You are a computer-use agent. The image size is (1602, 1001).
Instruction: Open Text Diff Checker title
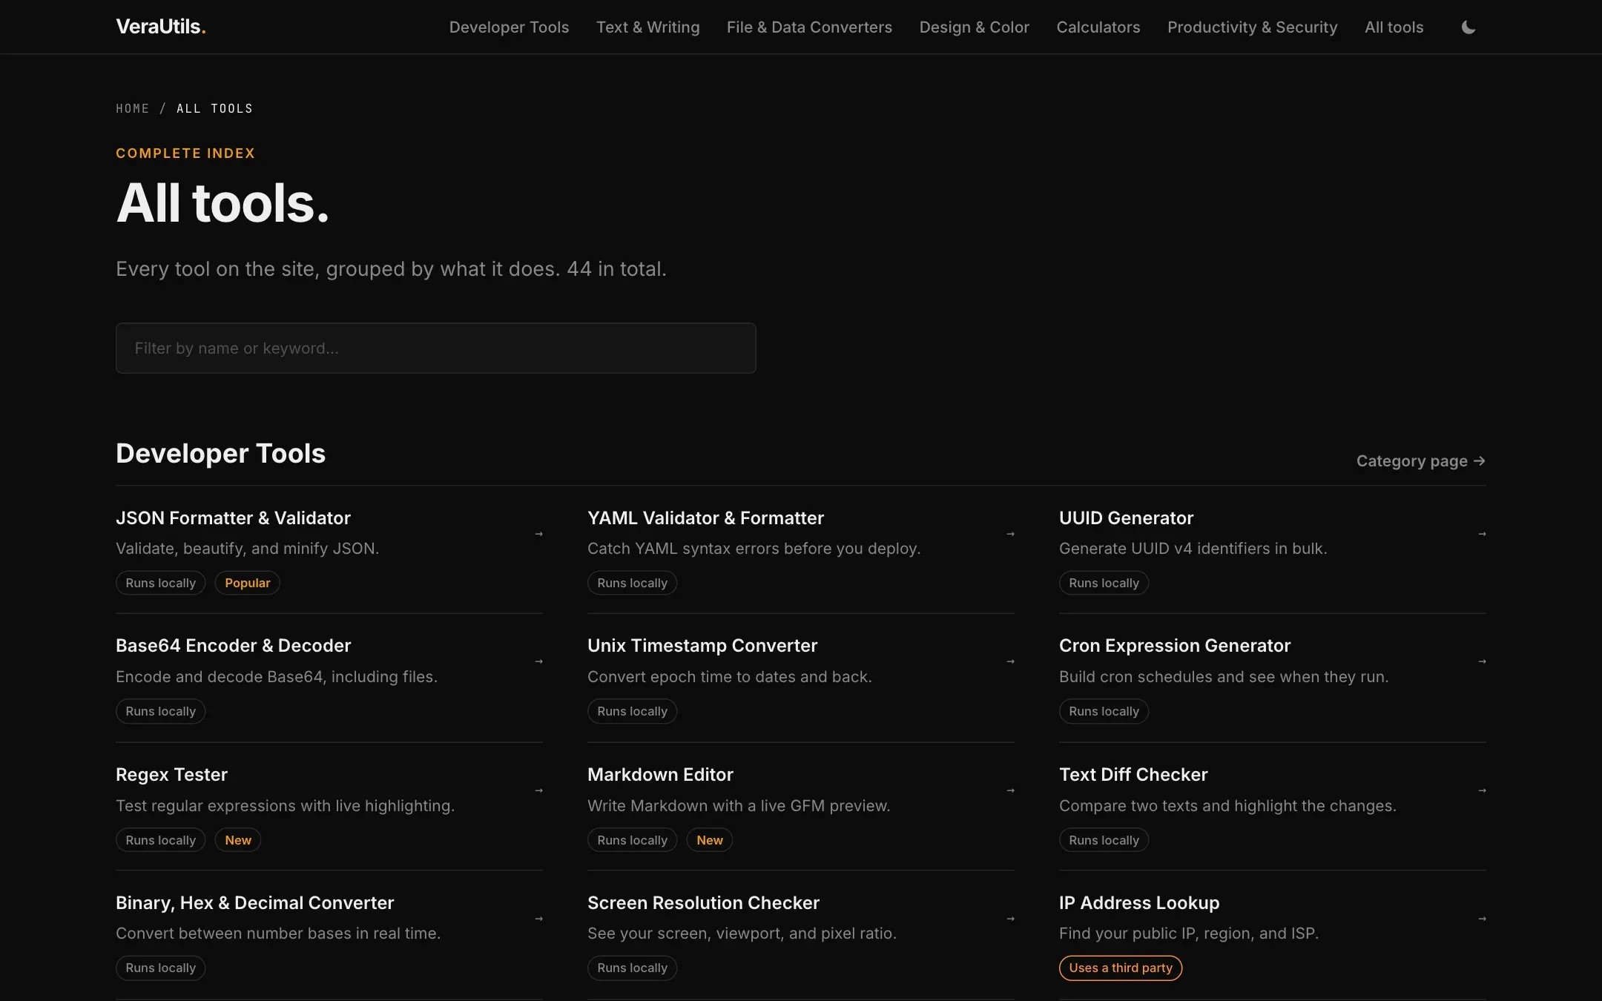1133,775
